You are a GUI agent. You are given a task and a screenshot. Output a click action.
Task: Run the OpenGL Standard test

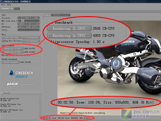[11, 62]
